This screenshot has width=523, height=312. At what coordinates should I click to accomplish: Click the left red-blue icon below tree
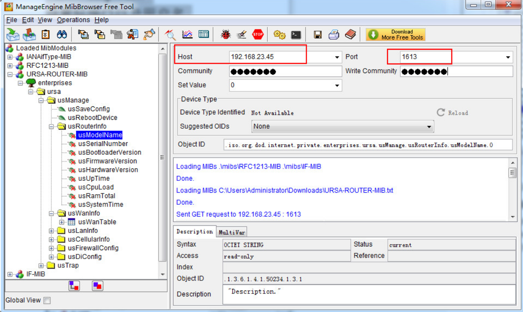[x=74, y=286]
